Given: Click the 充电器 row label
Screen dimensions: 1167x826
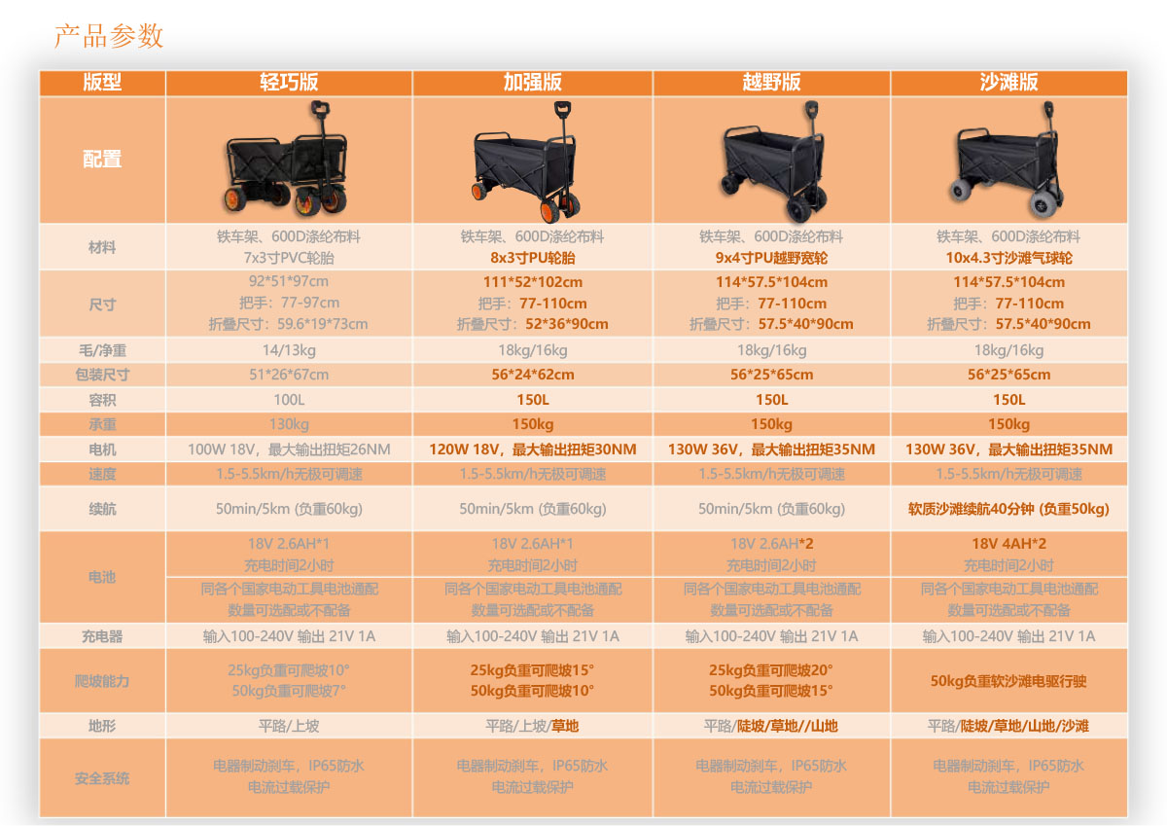Looking at the screenshot, I should click(x=102, y=636).
